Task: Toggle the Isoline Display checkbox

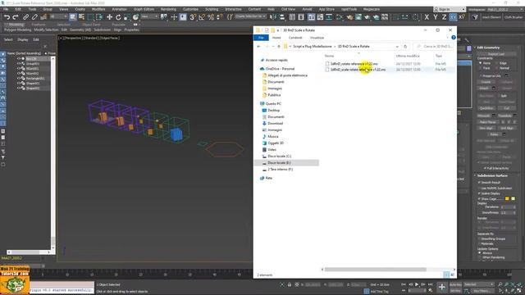Action: coord(479,193)
